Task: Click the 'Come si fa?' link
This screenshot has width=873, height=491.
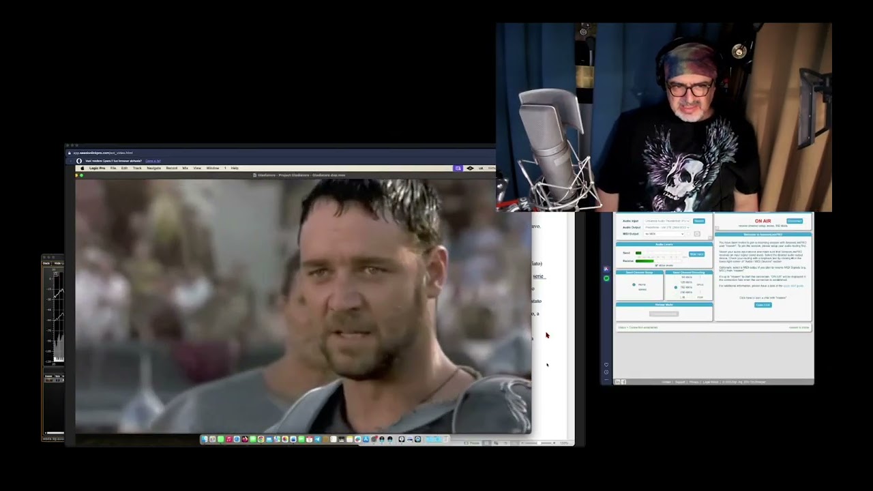Action: (x=153, y=161)
